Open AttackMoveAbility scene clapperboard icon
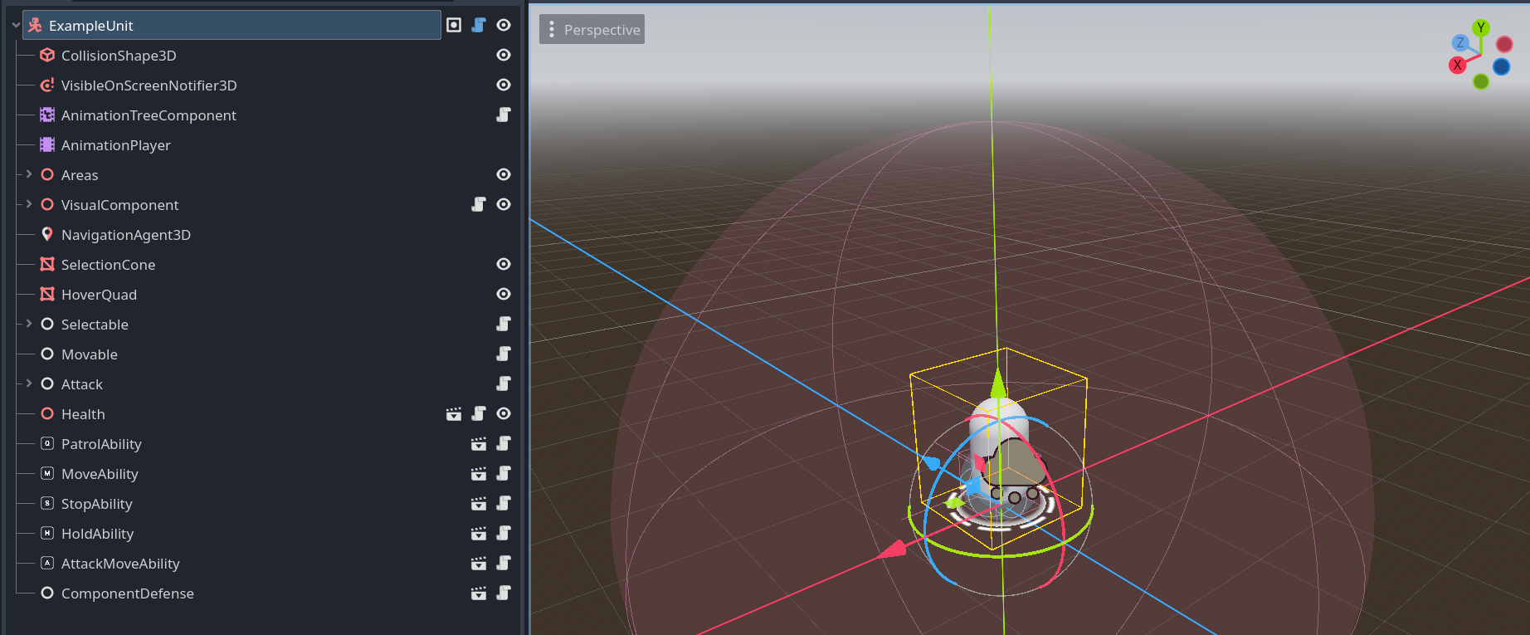Viewport: 1530px width, 635px height. (x=479, y=563)
